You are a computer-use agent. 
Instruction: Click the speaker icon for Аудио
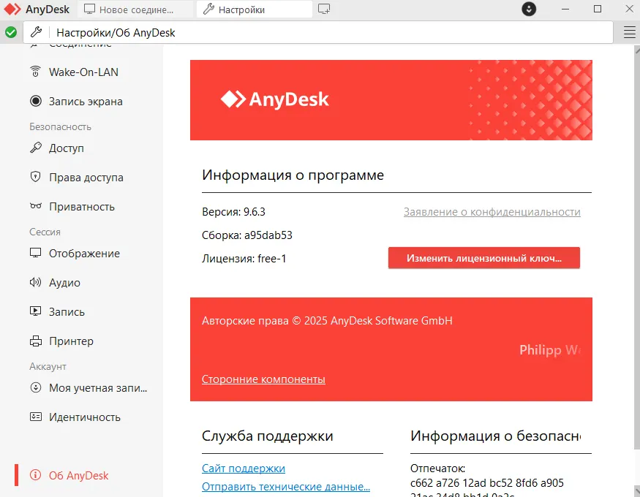(35, 283)
